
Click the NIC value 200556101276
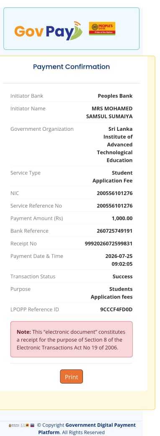114,193
